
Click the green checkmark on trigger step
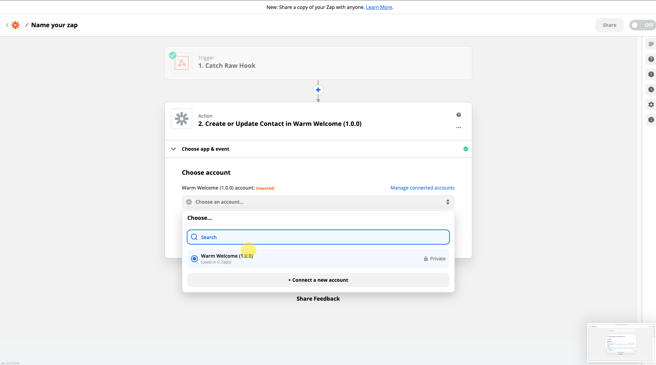173,55
